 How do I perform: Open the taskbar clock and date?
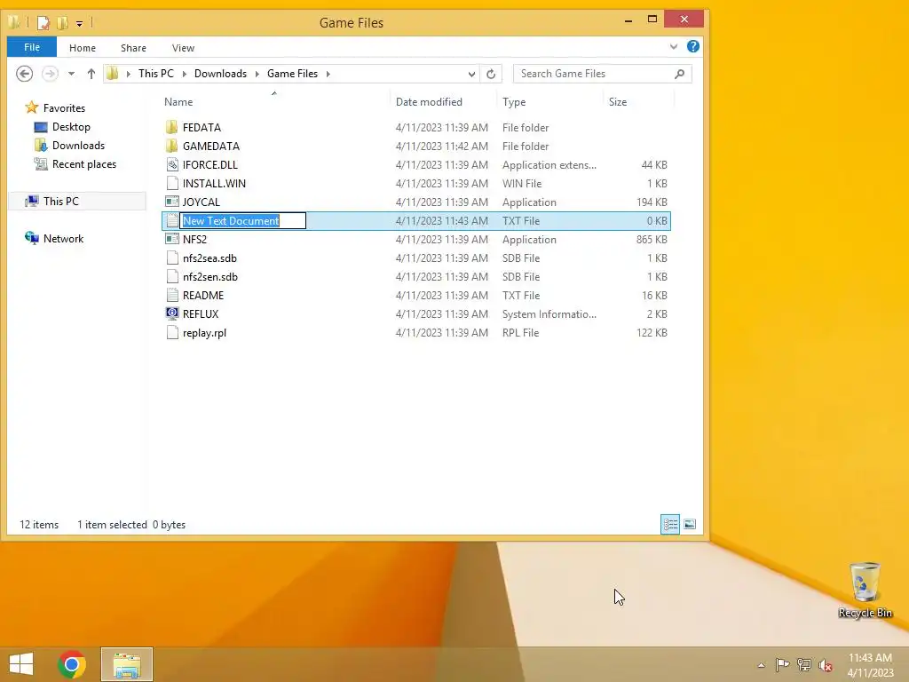[x=870, y=665]
